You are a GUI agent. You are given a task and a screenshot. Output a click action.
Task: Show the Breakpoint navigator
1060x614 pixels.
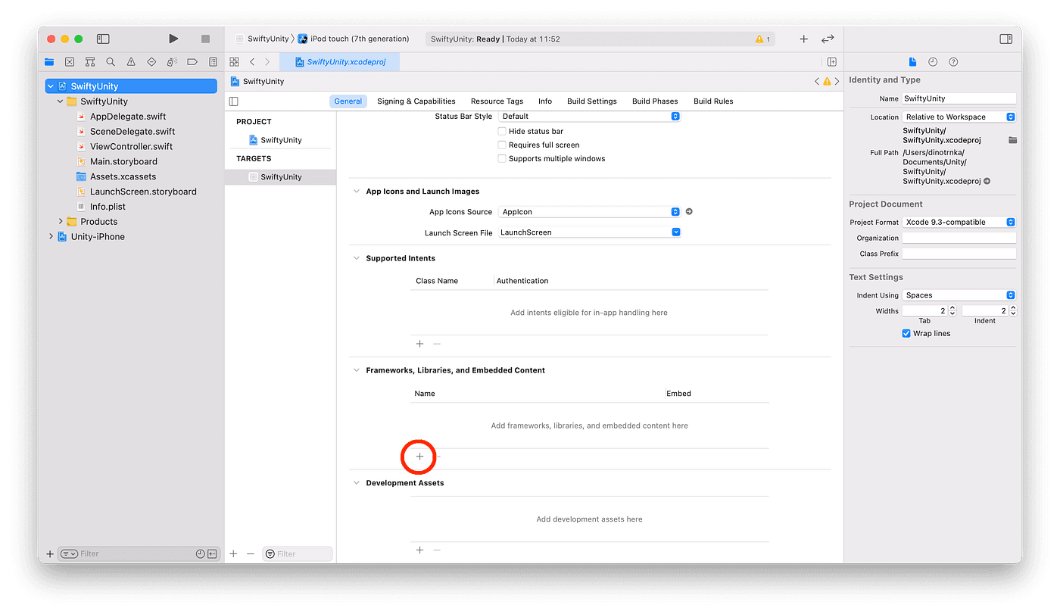(192, 62)
